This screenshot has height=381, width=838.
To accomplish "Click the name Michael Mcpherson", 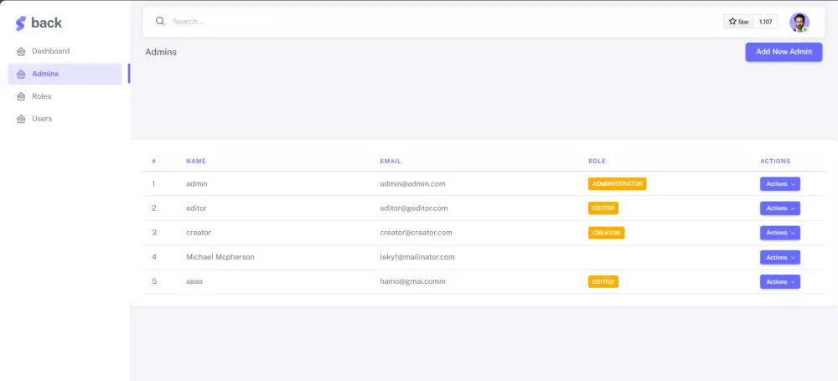I will tap(220, 257).
